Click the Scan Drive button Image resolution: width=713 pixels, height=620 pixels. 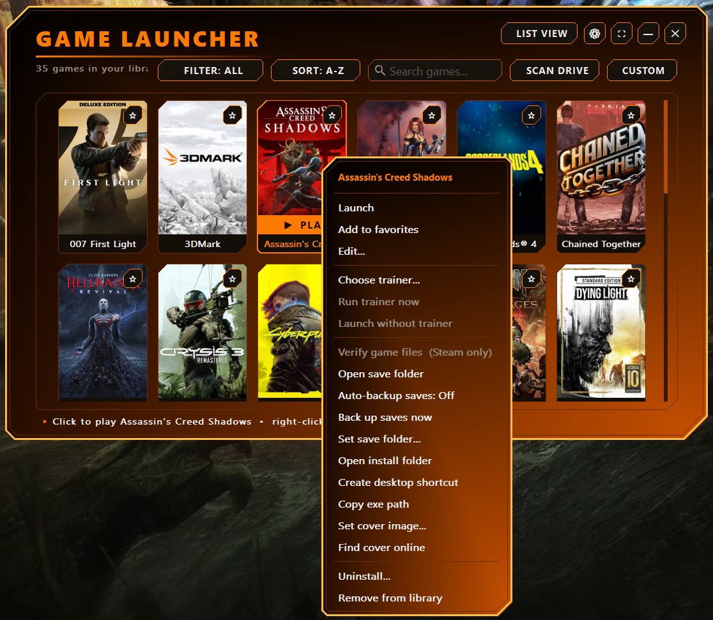click(555, 70)
